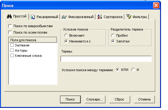The image size is (168, 110).
Task: Click the magnifier page icon on Расширенный tab
Action: click(x=33, y=17)
